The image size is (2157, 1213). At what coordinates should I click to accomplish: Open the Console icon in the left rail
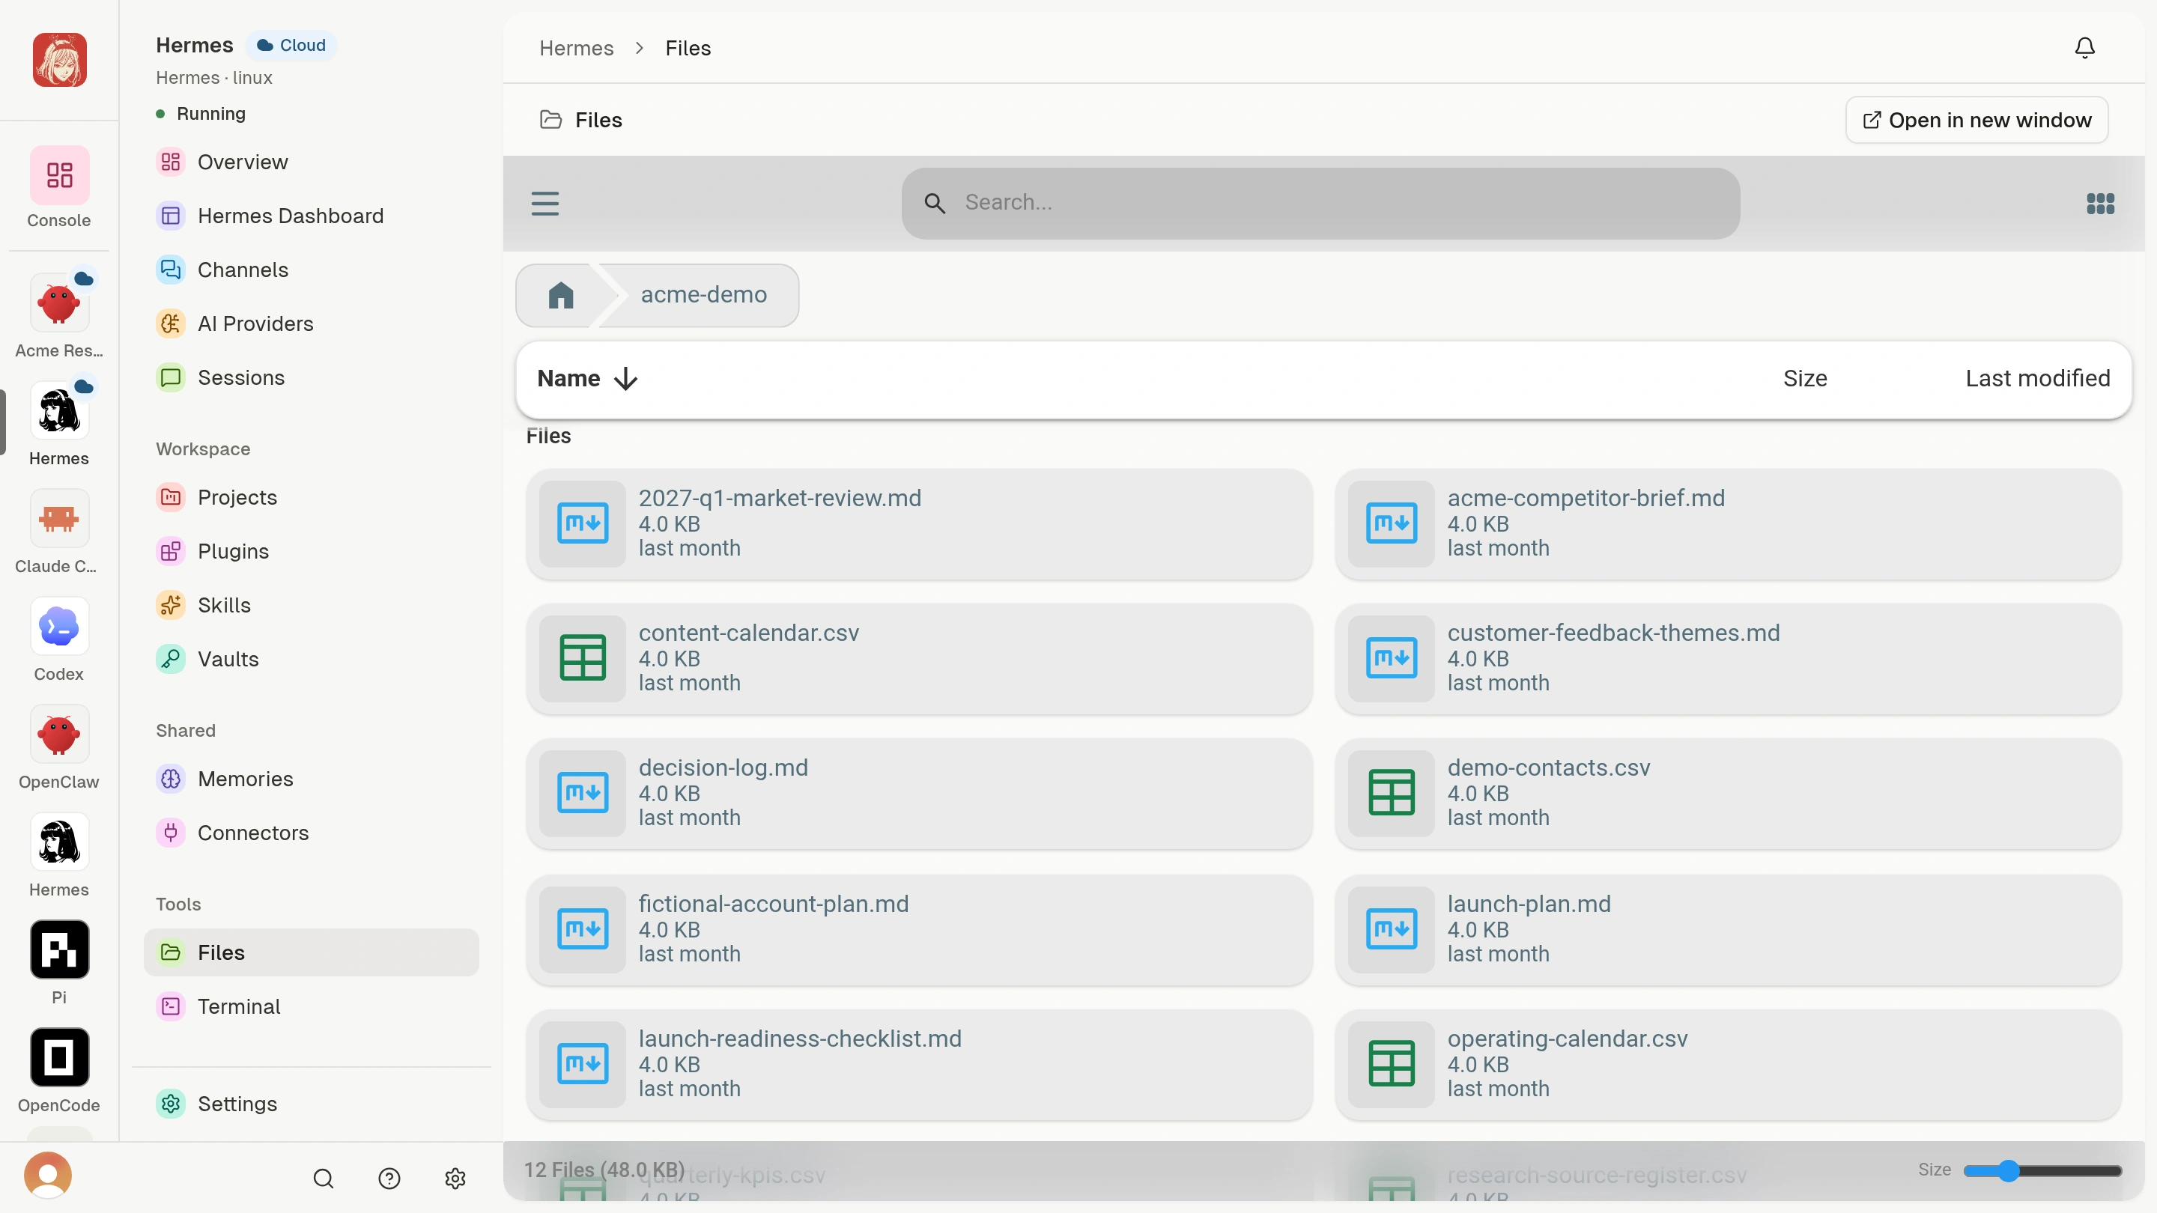(x=58, y=175)
